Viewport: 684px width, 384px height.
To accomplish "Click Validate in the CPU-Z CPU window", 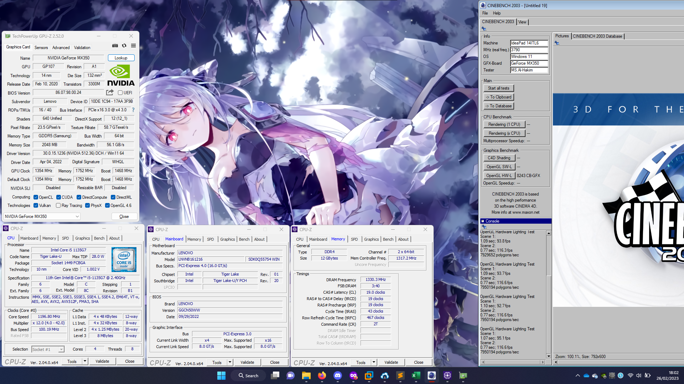I will pyautogui.click(x=102, y=361).
